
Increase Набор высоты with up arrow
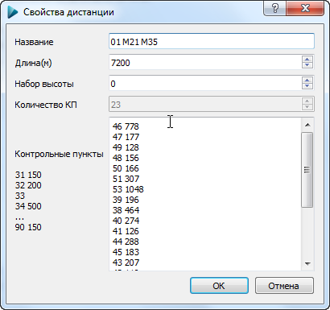click(x=307, y=81)
